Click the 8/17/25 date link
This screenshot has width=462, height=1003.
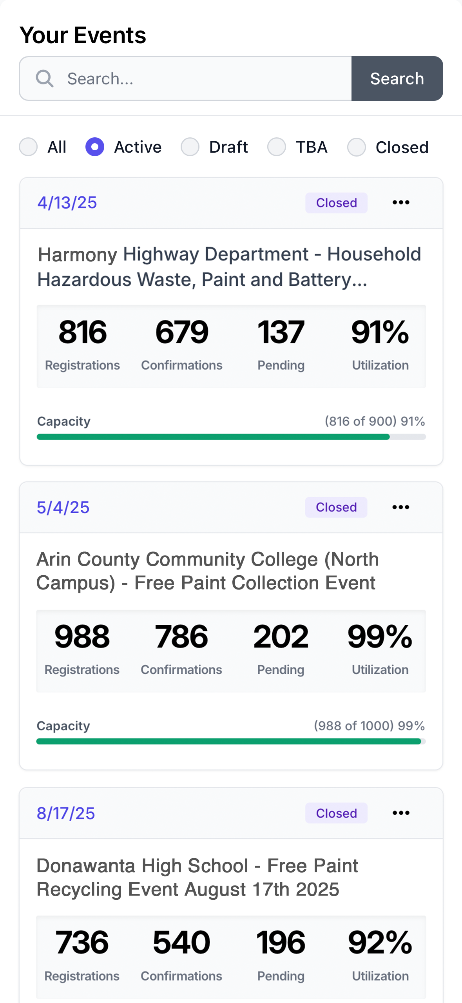click(x=66, y=813)
